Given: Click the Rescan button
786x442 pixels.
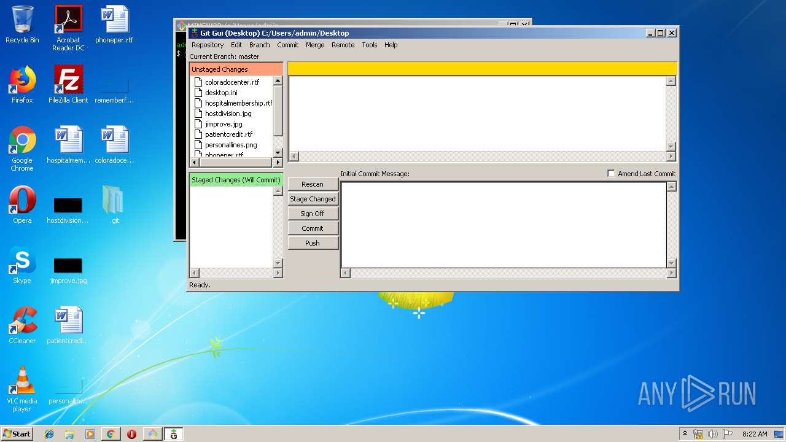Looking at the screenshot, I should [313, 184].
